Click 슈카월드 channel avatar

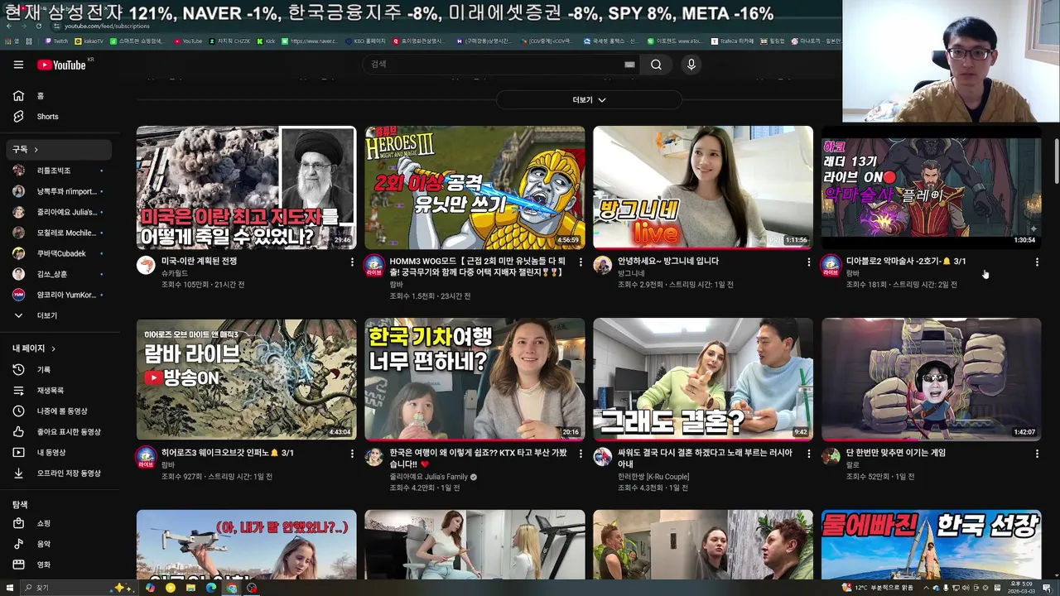pyautogui.click(x=146, y=265)
